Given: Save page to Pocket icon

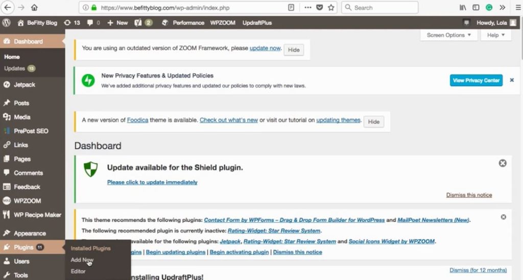Looking at the screenshot, I should pos(320,7).
